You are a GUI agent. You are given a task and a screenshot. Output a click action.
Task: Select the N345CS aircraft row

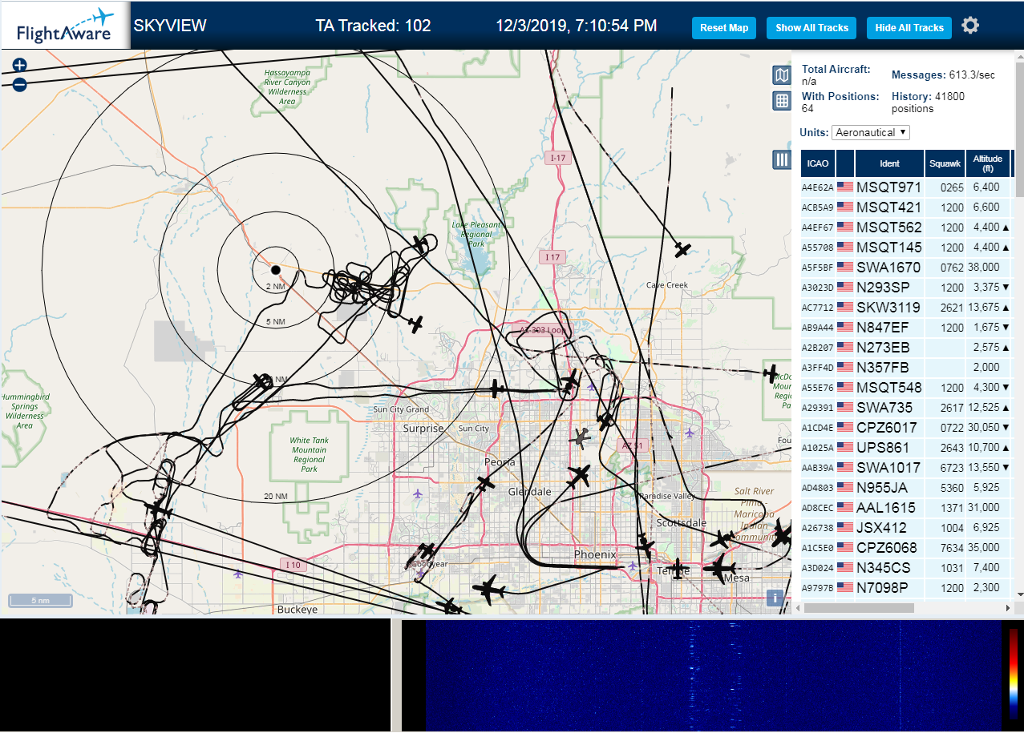coord(907,567)
